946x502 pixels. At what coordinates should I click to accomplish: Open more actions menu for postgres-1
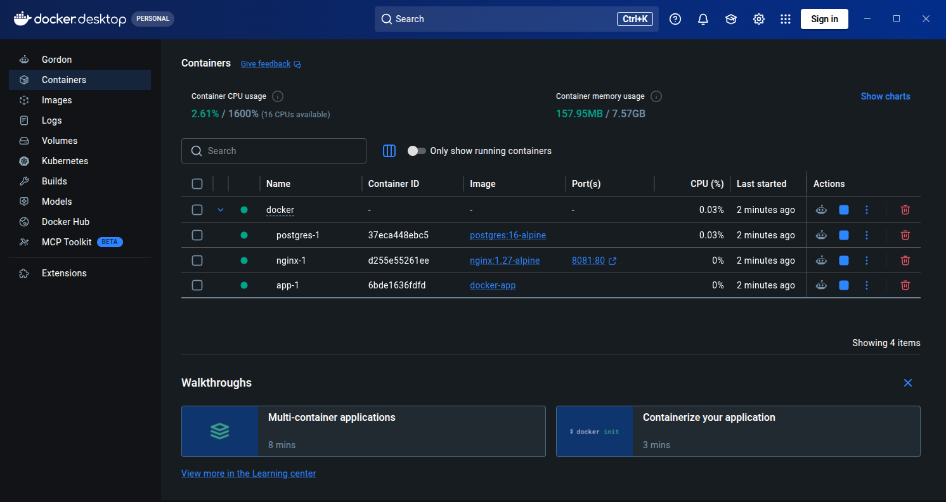click(867, 235)
